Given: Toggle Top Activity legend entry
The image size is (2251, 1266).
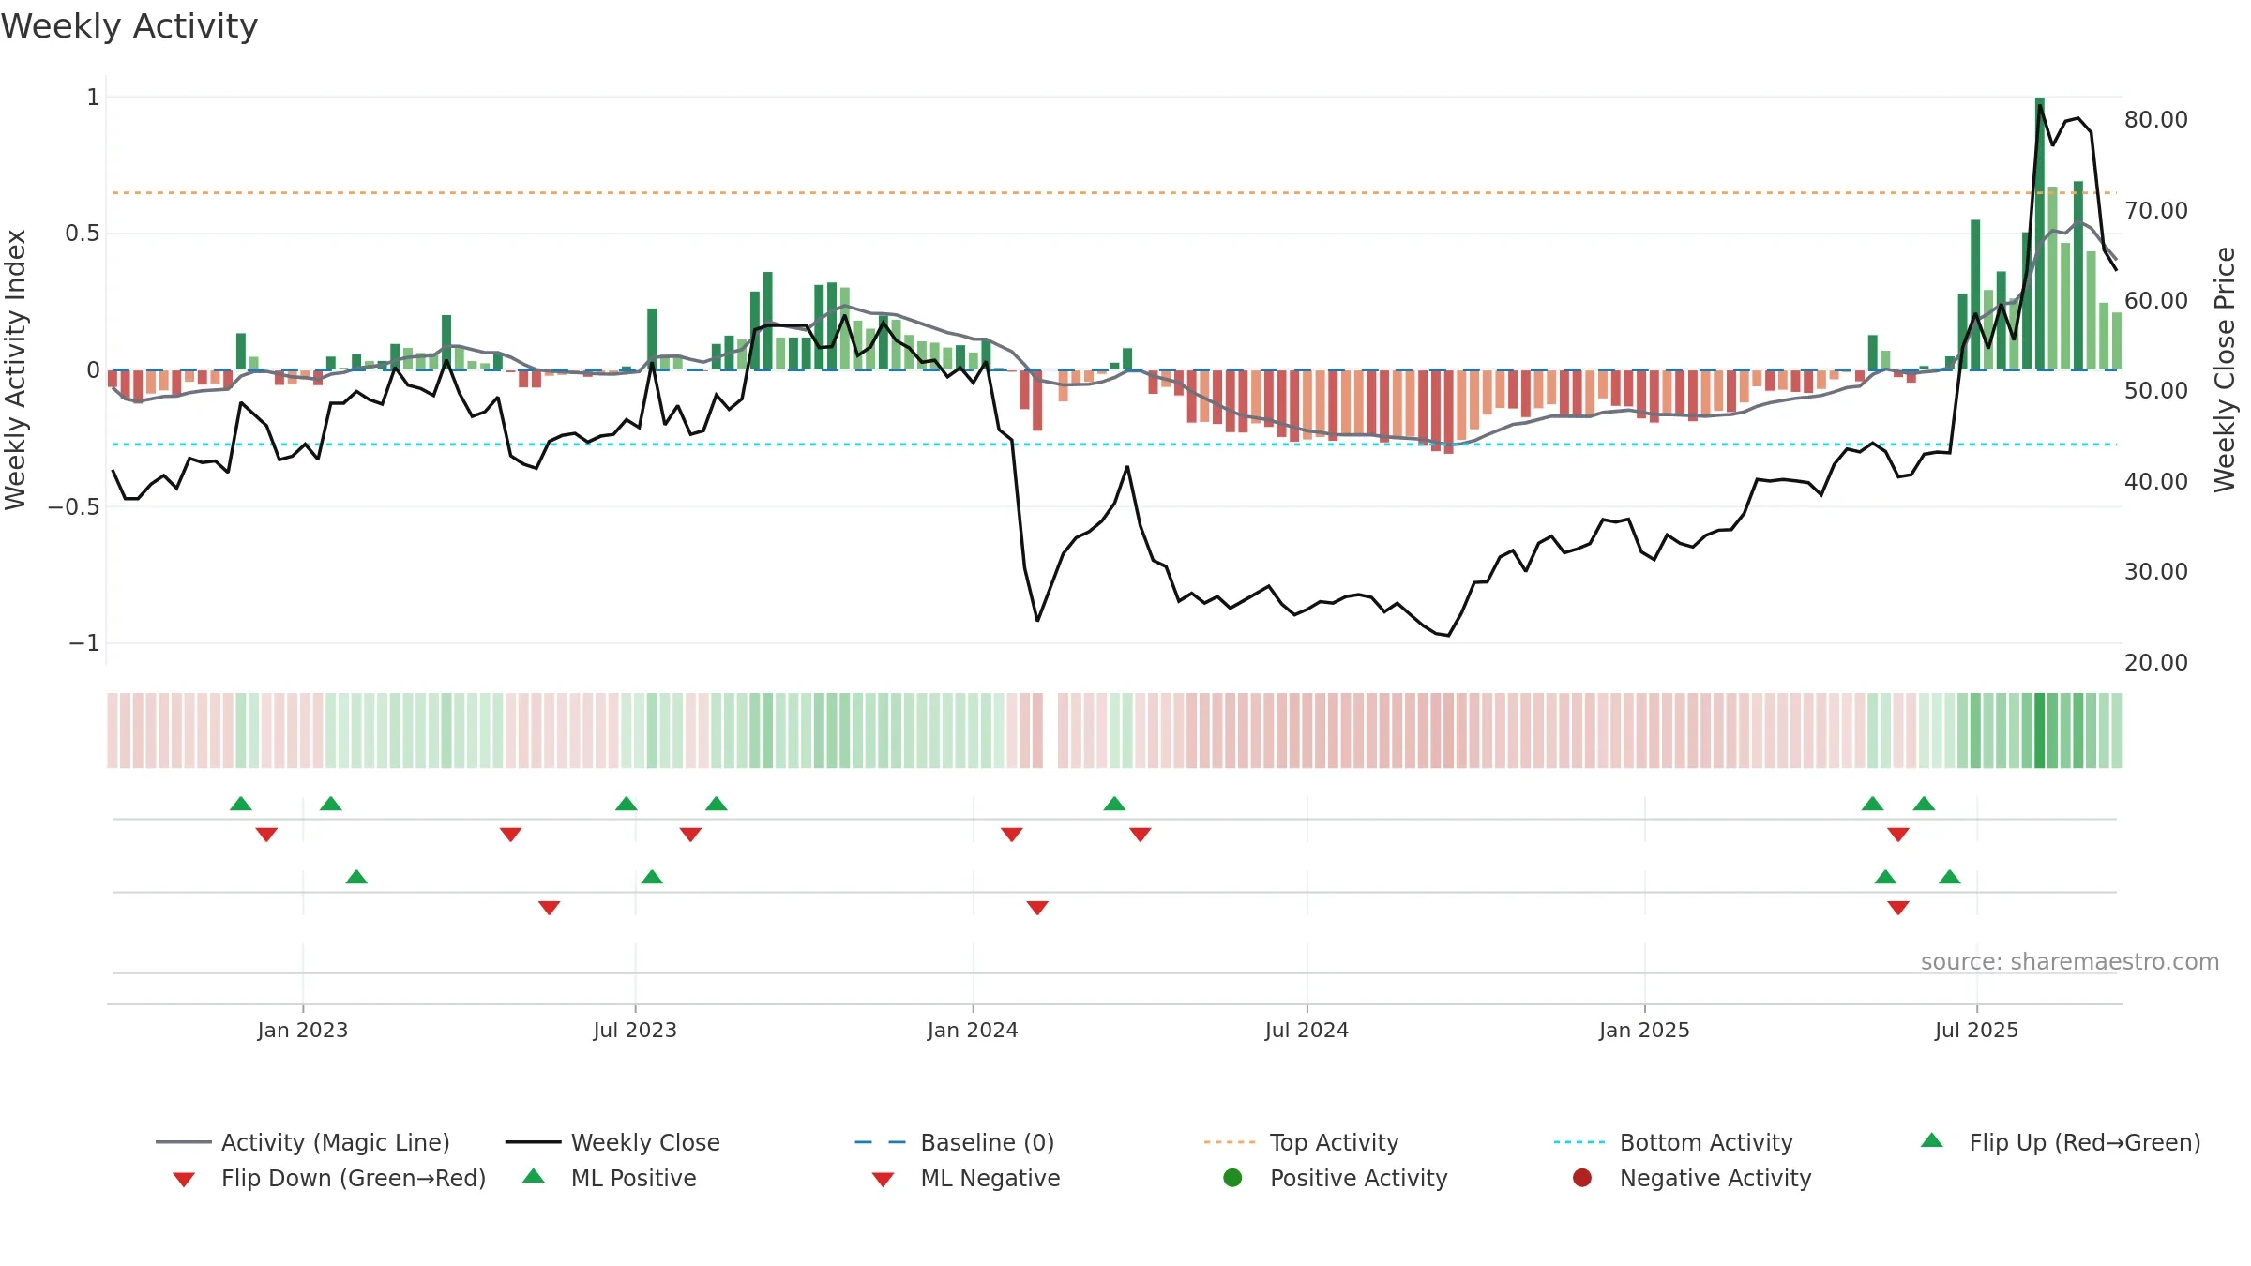Looking at the screenshot, I should pyautogui.click(x=1301, y=1142).
